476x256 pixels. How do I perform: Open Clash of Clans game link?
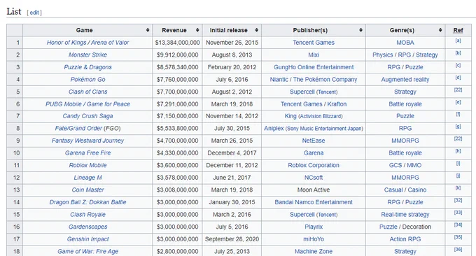tap(87, 92)
